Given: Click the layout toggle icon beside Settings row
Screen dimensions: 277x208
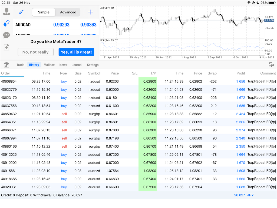Looking at the screenshot, I should click(x=271, y=65).
